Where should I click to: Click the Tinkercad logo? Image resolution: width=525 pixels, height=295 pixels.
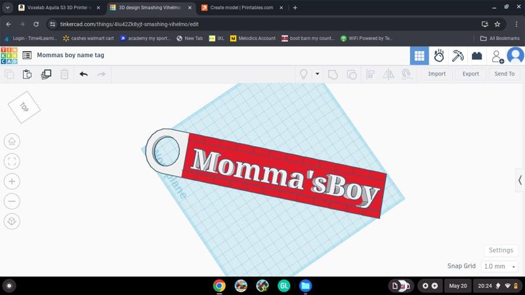(9, 56)
